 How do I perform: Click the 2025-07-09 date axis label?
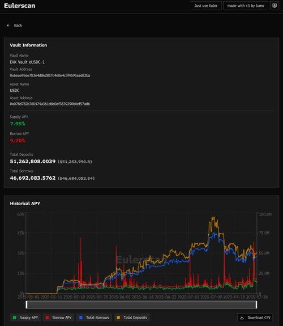click(x=211, y=297)
